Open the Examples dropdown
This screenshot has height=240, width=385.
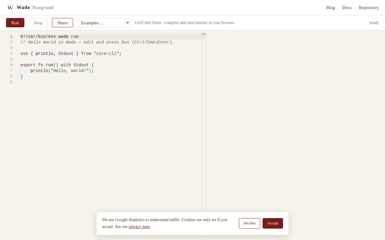pyautogui.click(x=104, y=23)
